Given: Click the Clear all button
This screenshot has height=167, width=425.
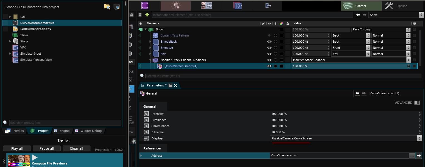Looking at the screenshot, I should 76,148.
